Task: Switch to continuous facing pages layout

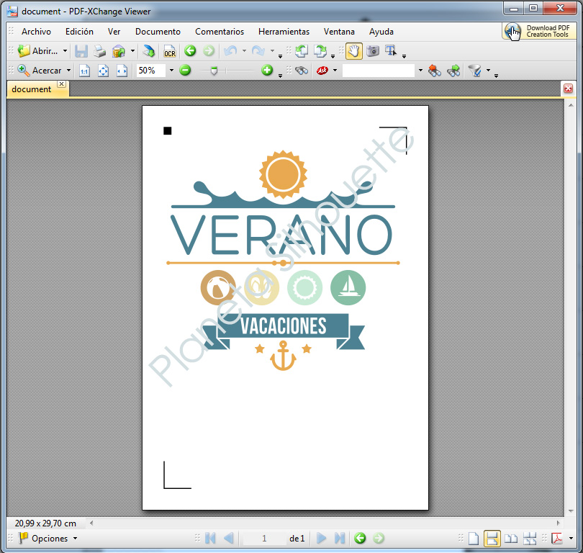Action: point(530,538)
